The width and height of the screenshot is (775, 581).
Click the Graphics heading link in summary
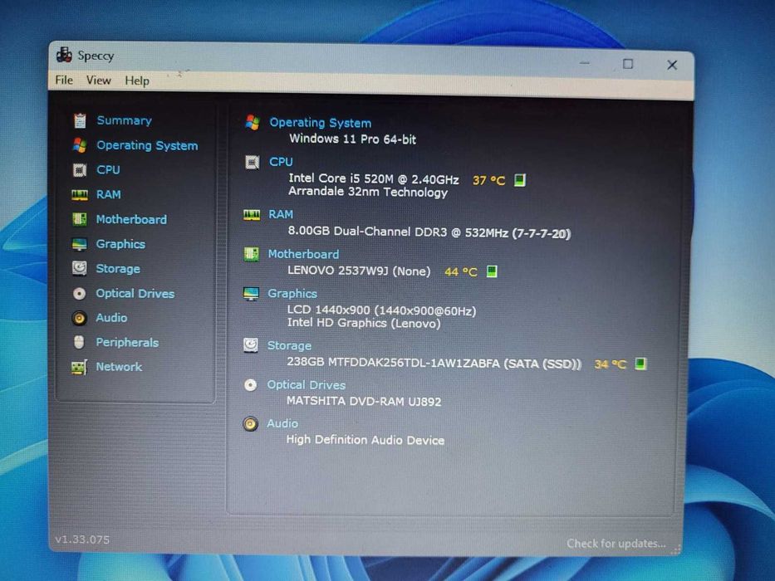292,294
